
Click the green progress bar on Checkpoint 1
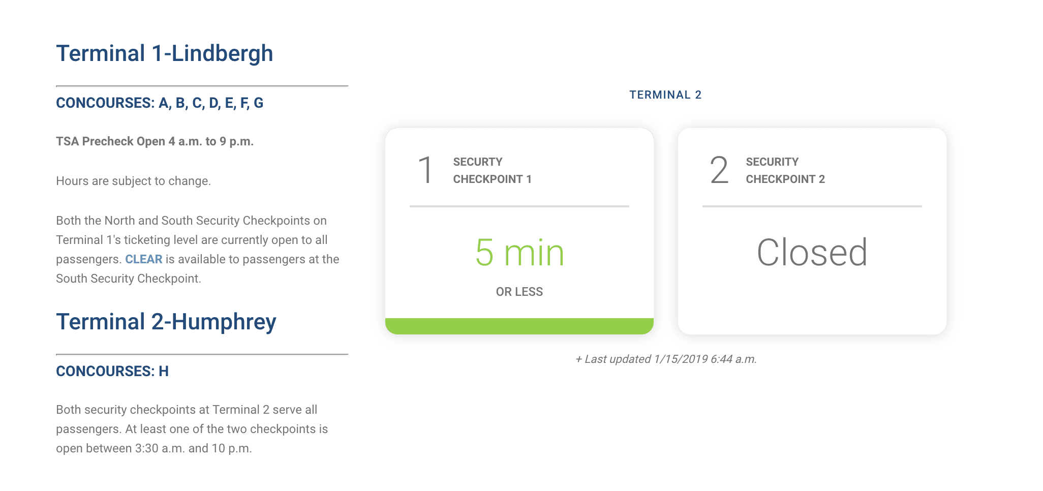click(519, 326)
